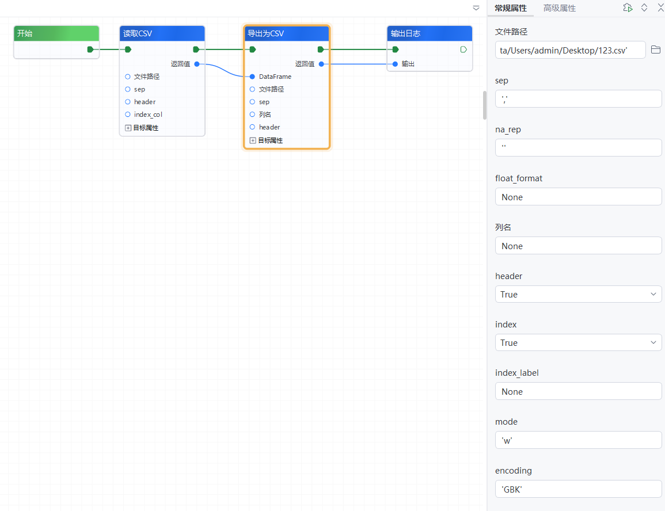Image resolution: width=665 pixels, height=511 pixels.
Task: Click the 开始 node's green output port
Action: coord(90,49)
